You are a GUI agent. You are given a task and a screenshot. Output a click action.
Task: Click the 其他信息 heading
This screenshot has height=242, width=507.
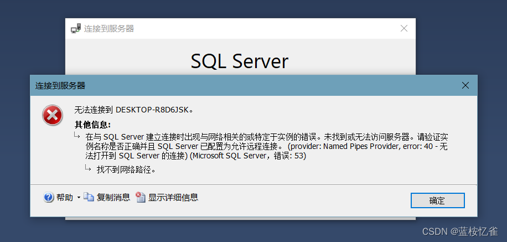(x=92, y=125)
